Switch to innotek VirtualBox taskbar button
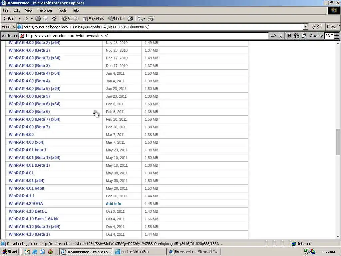 (x=140, y=252)
